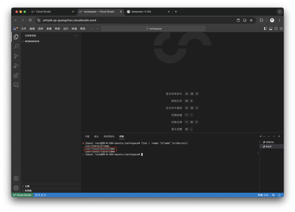This screenshot has width=295, height=212.
Task: Click the Cloud Studio logo in menu bar
Action: (16, 28)
